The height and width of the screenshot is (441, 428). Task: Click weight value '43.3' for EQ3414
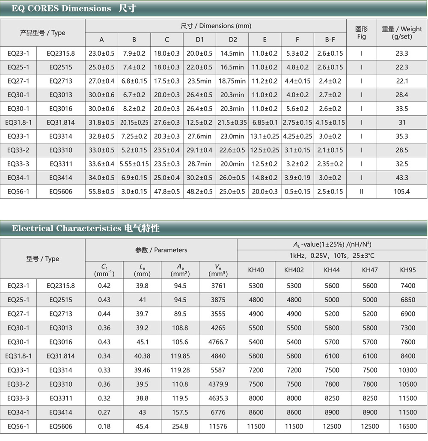point(402,178)
